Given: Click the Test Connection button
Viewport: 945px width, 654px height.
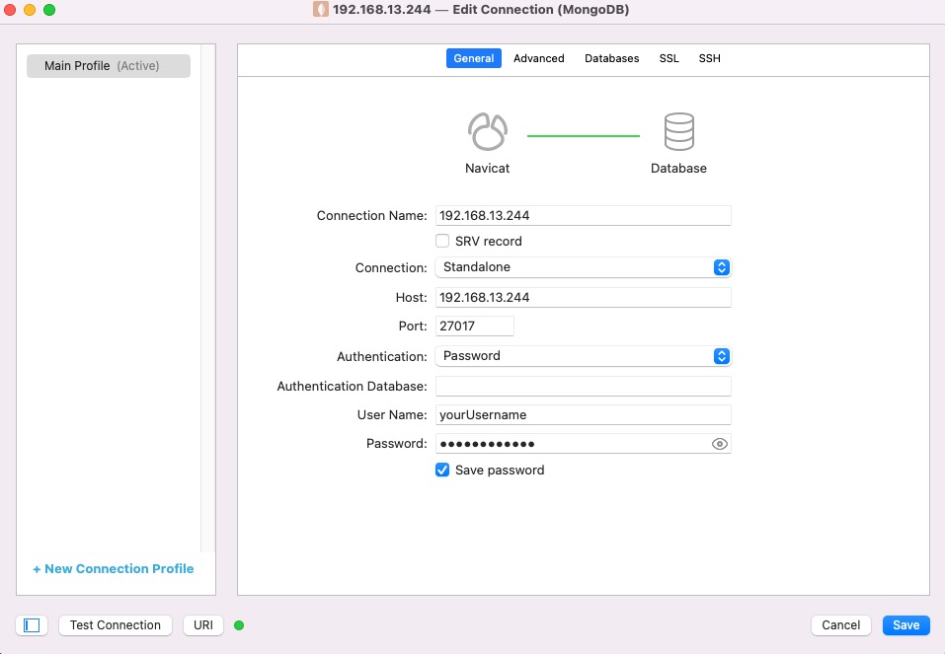Looking at the screenshot, I should pyautogui.click(x=116, y=625).
